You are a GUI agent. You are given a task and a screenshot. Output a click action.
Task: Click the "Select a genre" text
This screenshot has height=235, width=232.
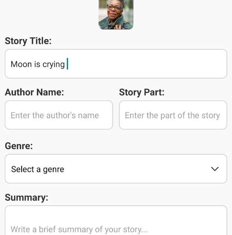38,170
